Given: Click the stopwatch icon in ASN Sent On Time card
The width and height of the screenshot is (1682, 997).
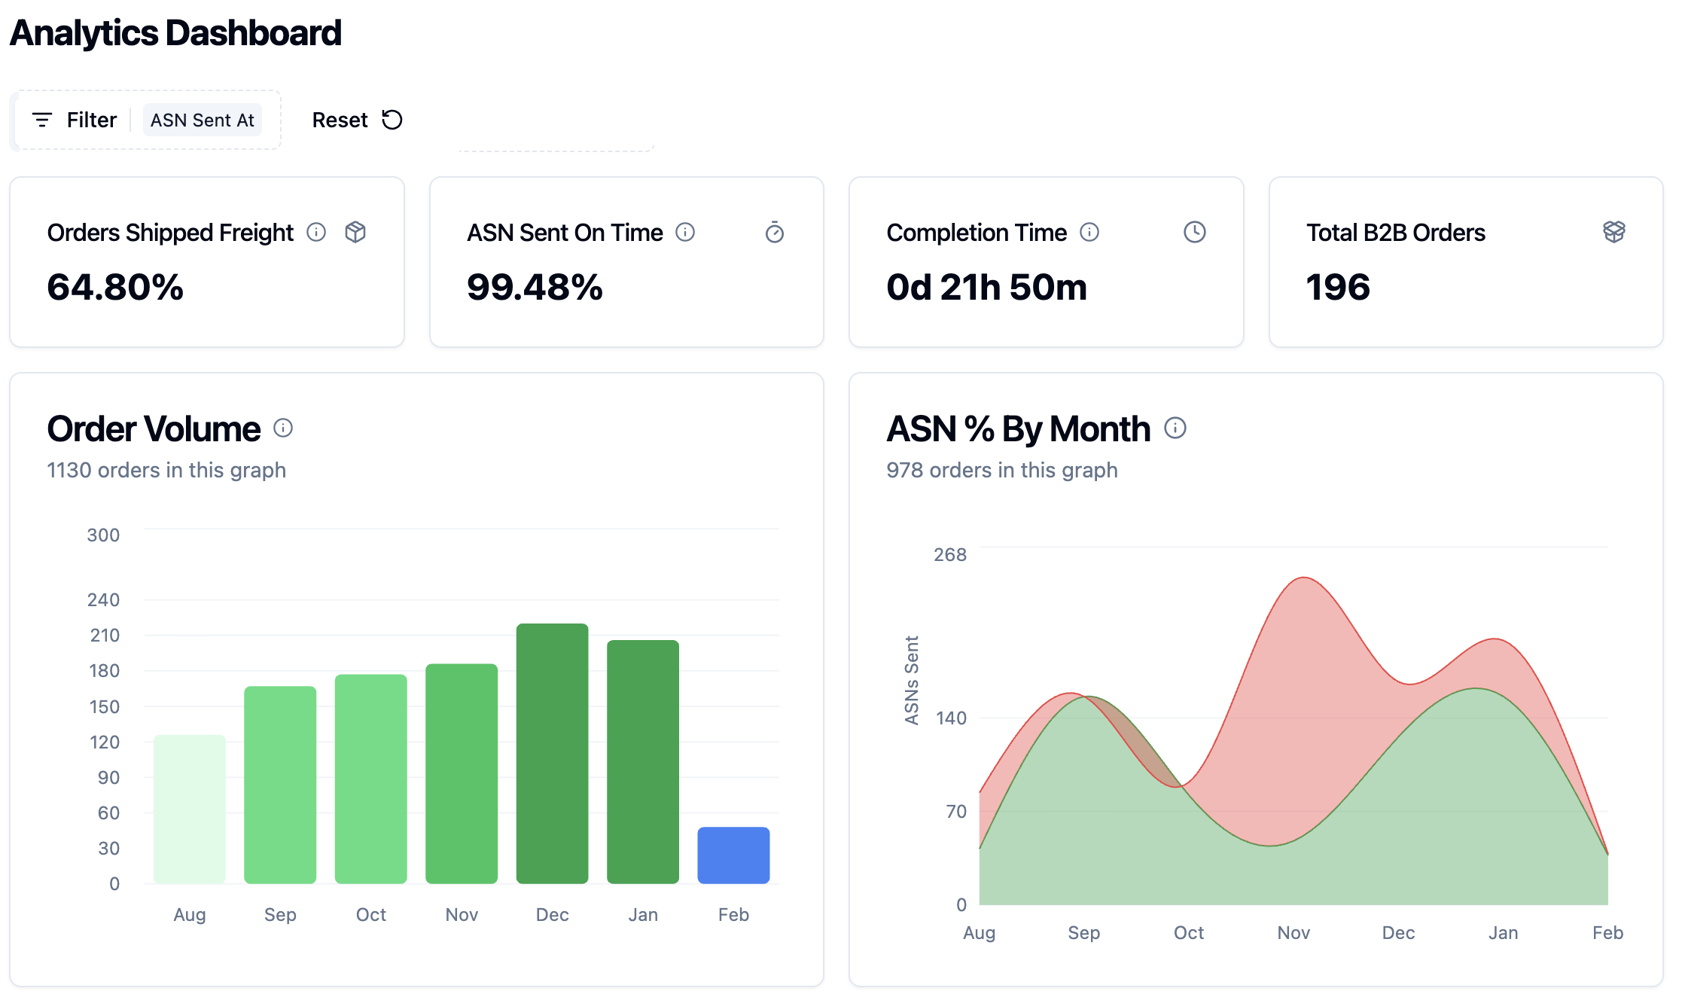Looking at the screenshot, I should [x=775, y=232].
